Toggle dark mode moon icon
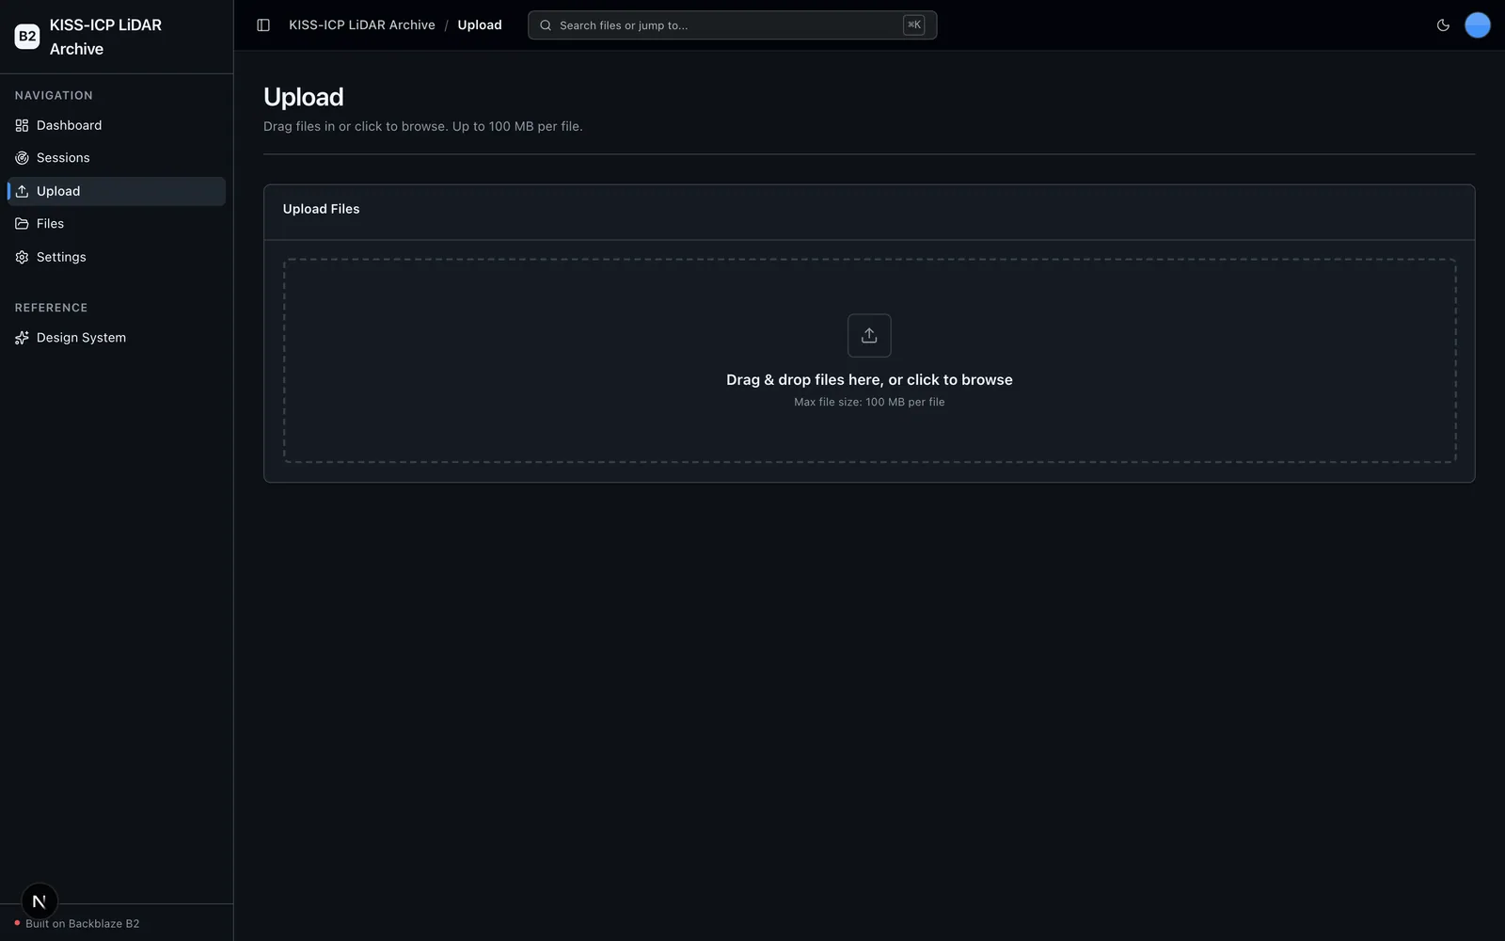 [1443, 25]
